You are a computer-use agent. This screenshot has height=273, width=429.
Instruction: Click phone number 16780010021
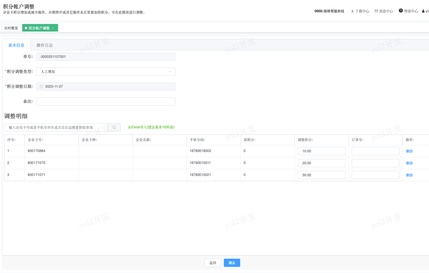(x=200, y=175)
